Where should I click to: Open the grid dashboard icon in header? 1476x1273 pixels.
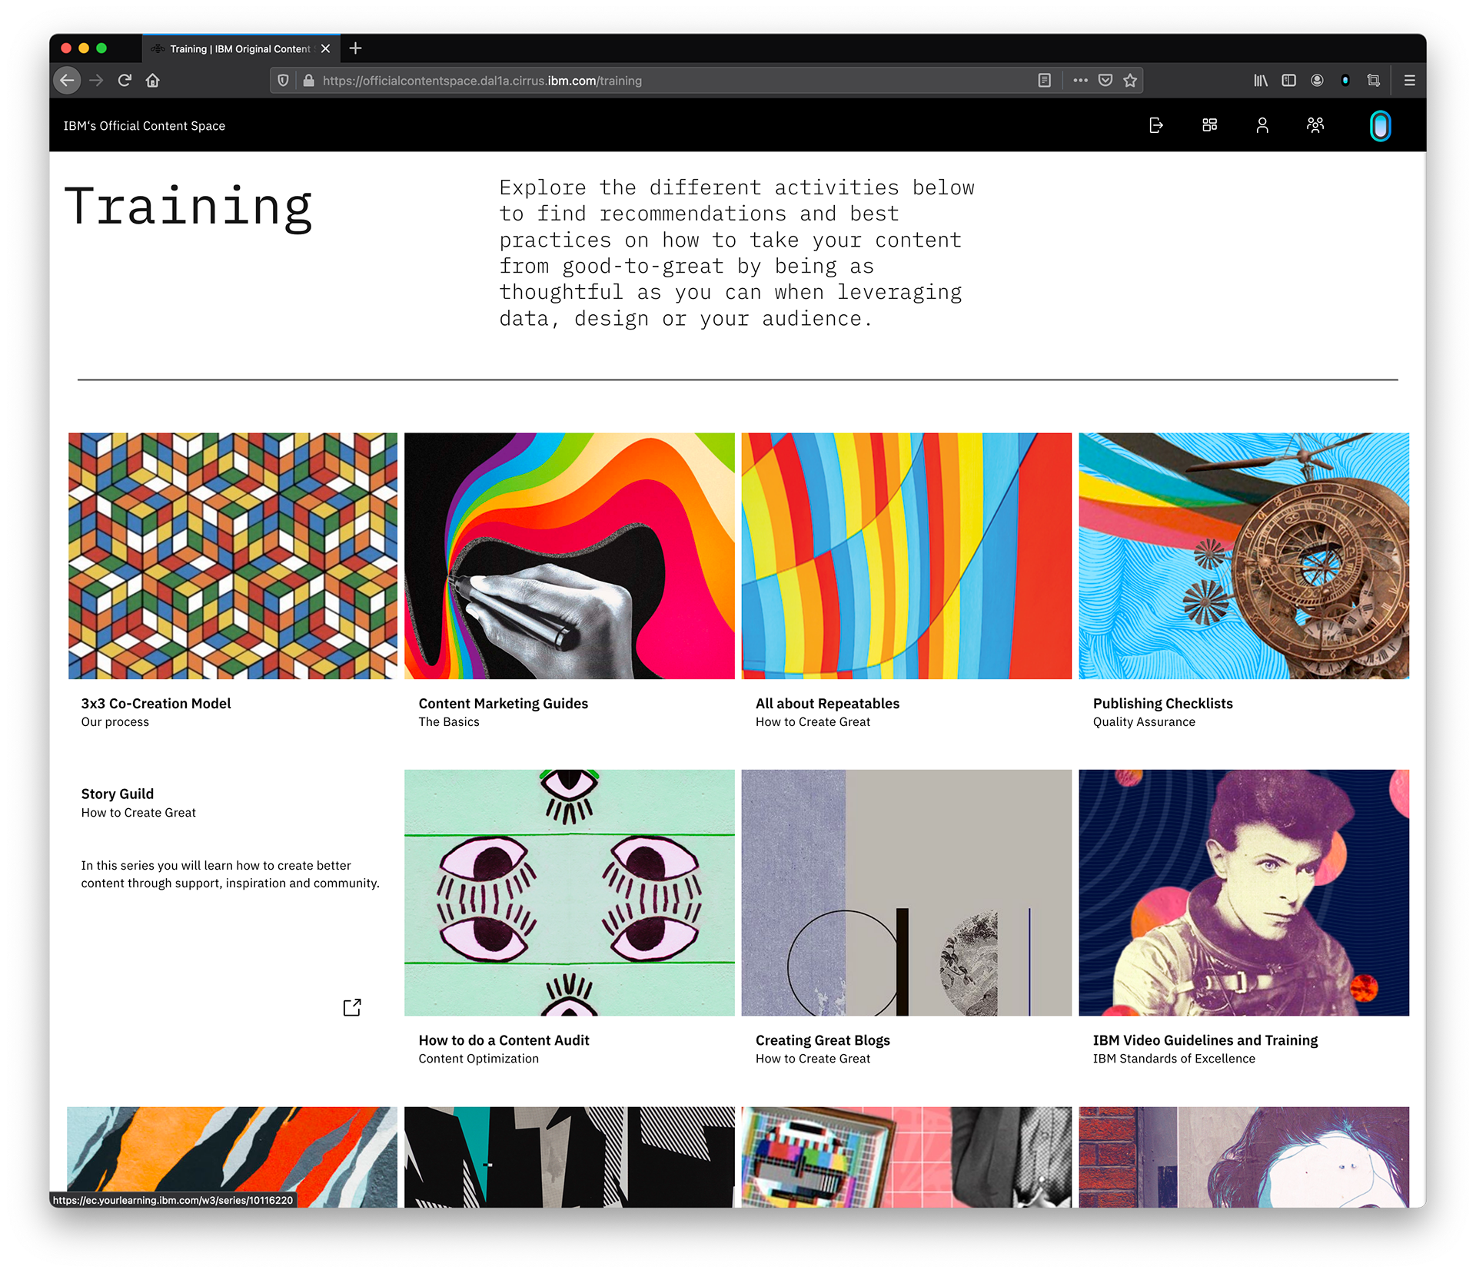pos(1209,125)
